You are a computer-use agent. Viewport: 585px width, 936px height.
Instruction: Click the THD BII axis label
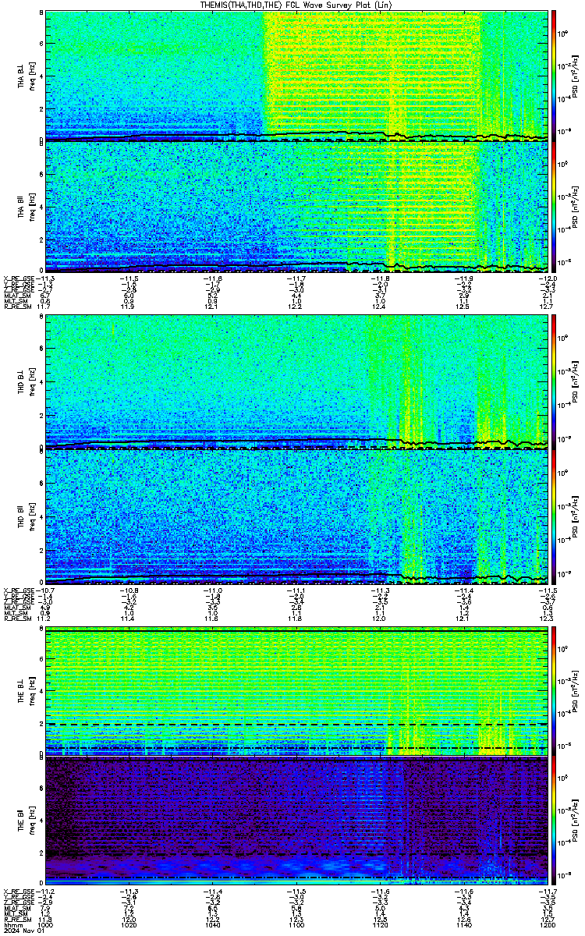click(x=21, y=515)
